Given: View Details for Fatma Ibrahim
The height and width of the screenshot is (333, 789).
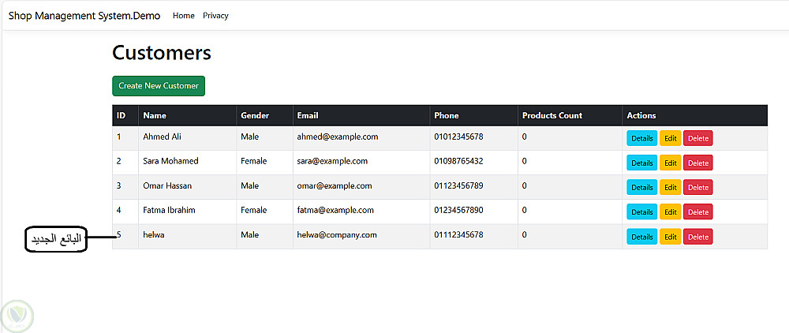Looking at the screenshot, I should [x=641, y=211].
